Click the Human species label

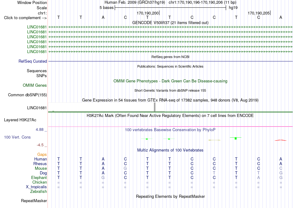pos(40,159)
